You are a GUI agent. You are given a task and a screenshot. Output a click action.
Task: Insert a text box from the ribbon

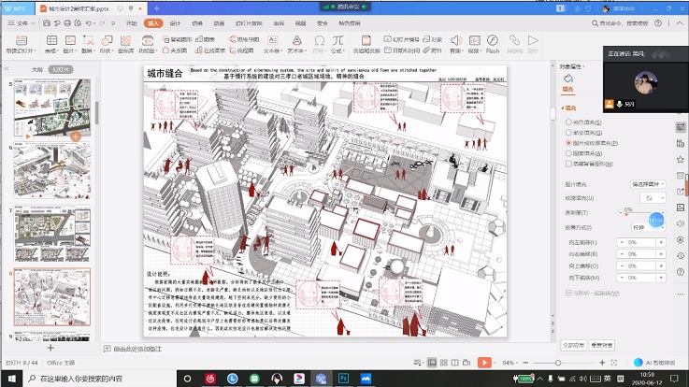point(274,41)
